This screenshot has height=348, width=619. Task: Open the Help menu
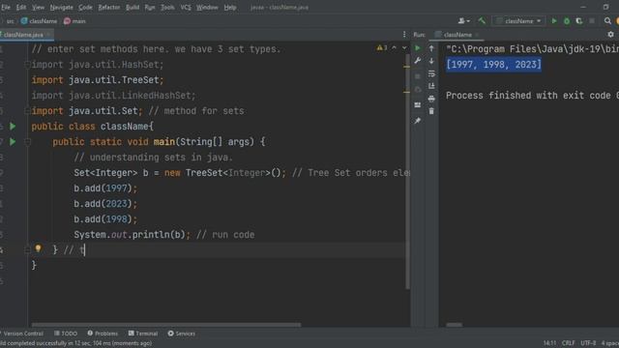(x=230, y=7)
